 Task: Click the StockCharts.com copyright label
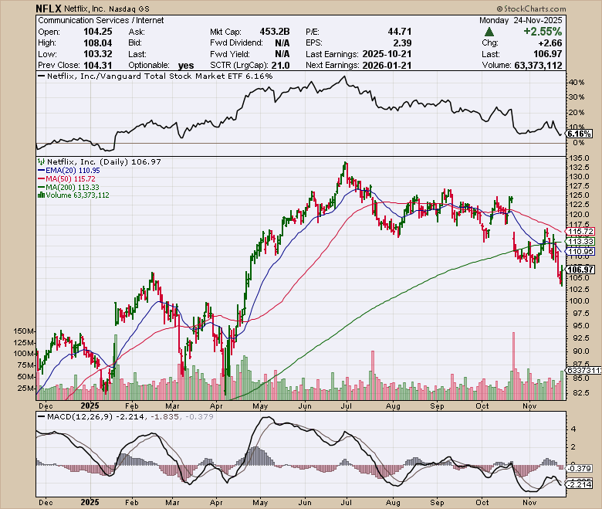tap(531, 8)
